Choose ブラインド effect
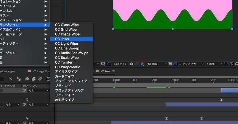This screenshot has height=124, width=238. tap(71, 86)
